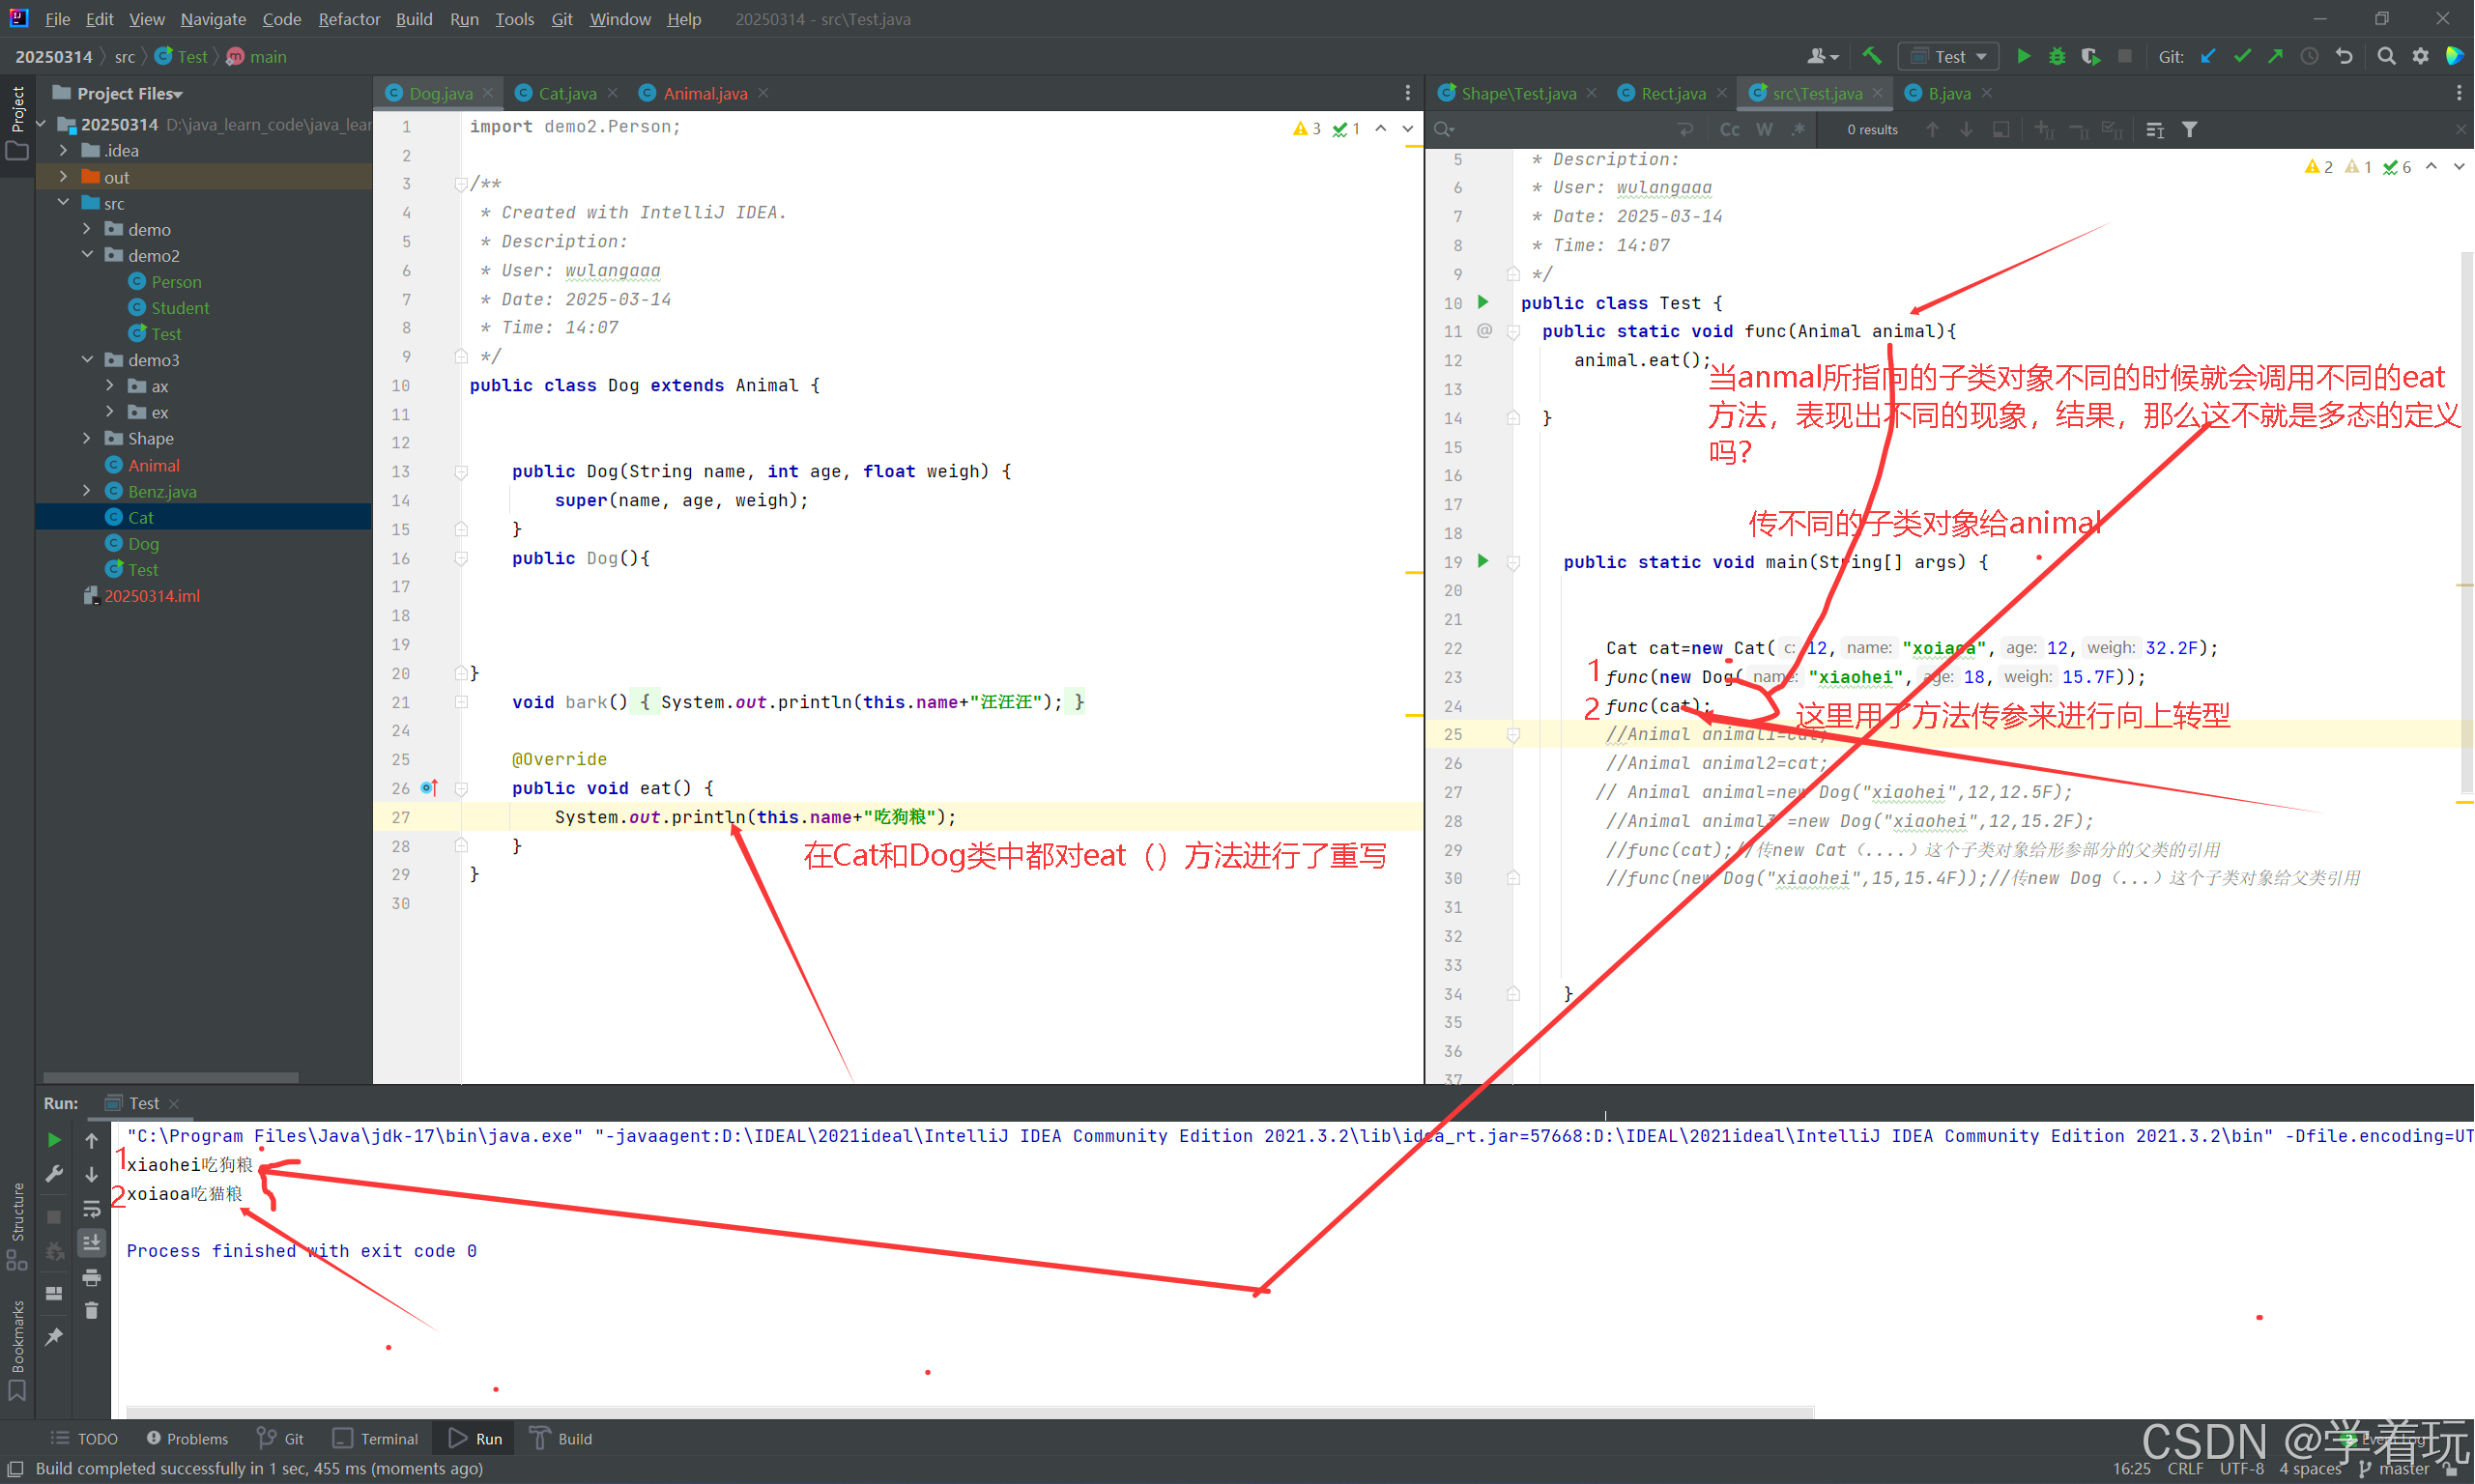Click the Build Project hammer icon
Image resolution: width=2475 pixels, height=1484 pixels.
(1871, 56)
